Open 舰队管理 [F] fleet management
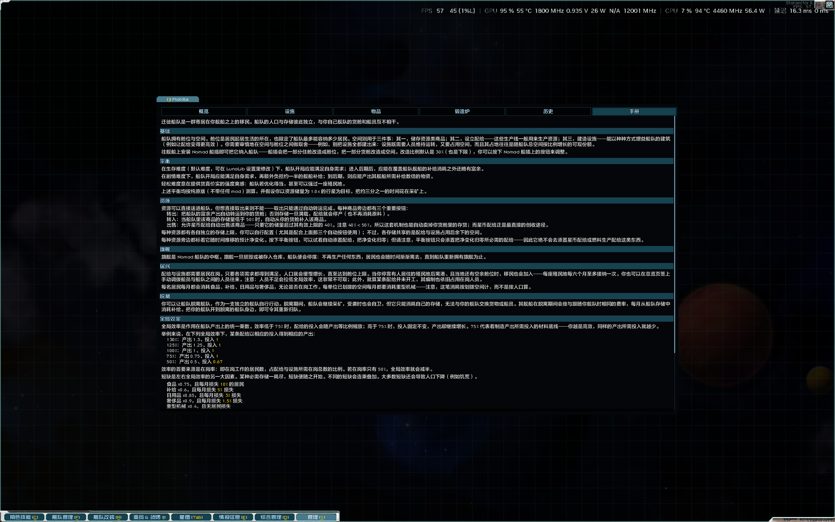Viewport: 835px width, 522px height. pyautogui.click(x=66, y=517)
